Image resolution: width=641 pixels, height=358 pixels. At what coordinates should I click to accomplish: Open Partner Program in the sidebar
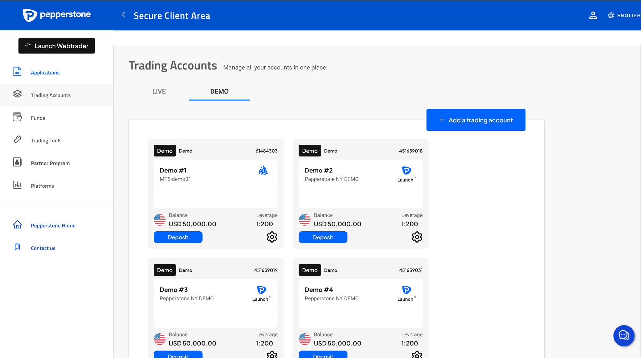50,163
